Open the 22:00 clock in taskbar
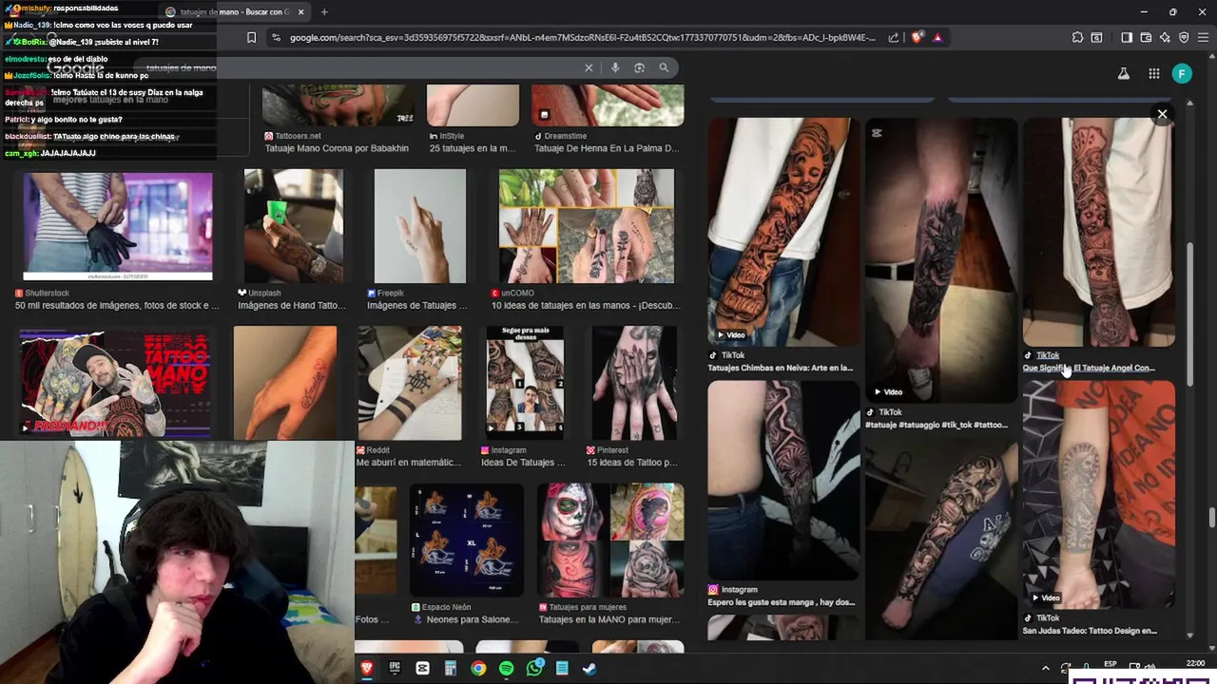The width and height of the screenshot is (1217, 684). pos(1195,663)
